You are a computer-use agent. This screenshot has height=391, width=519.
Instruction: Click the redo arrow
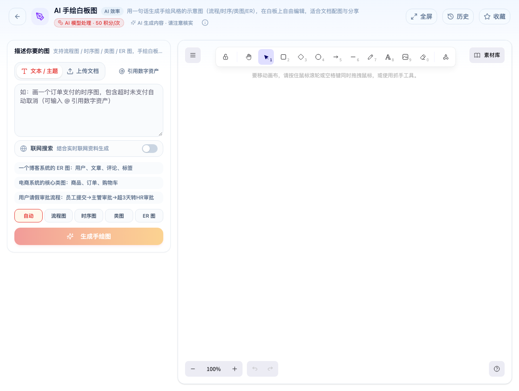pyautogui.click(x=270, y=369)
